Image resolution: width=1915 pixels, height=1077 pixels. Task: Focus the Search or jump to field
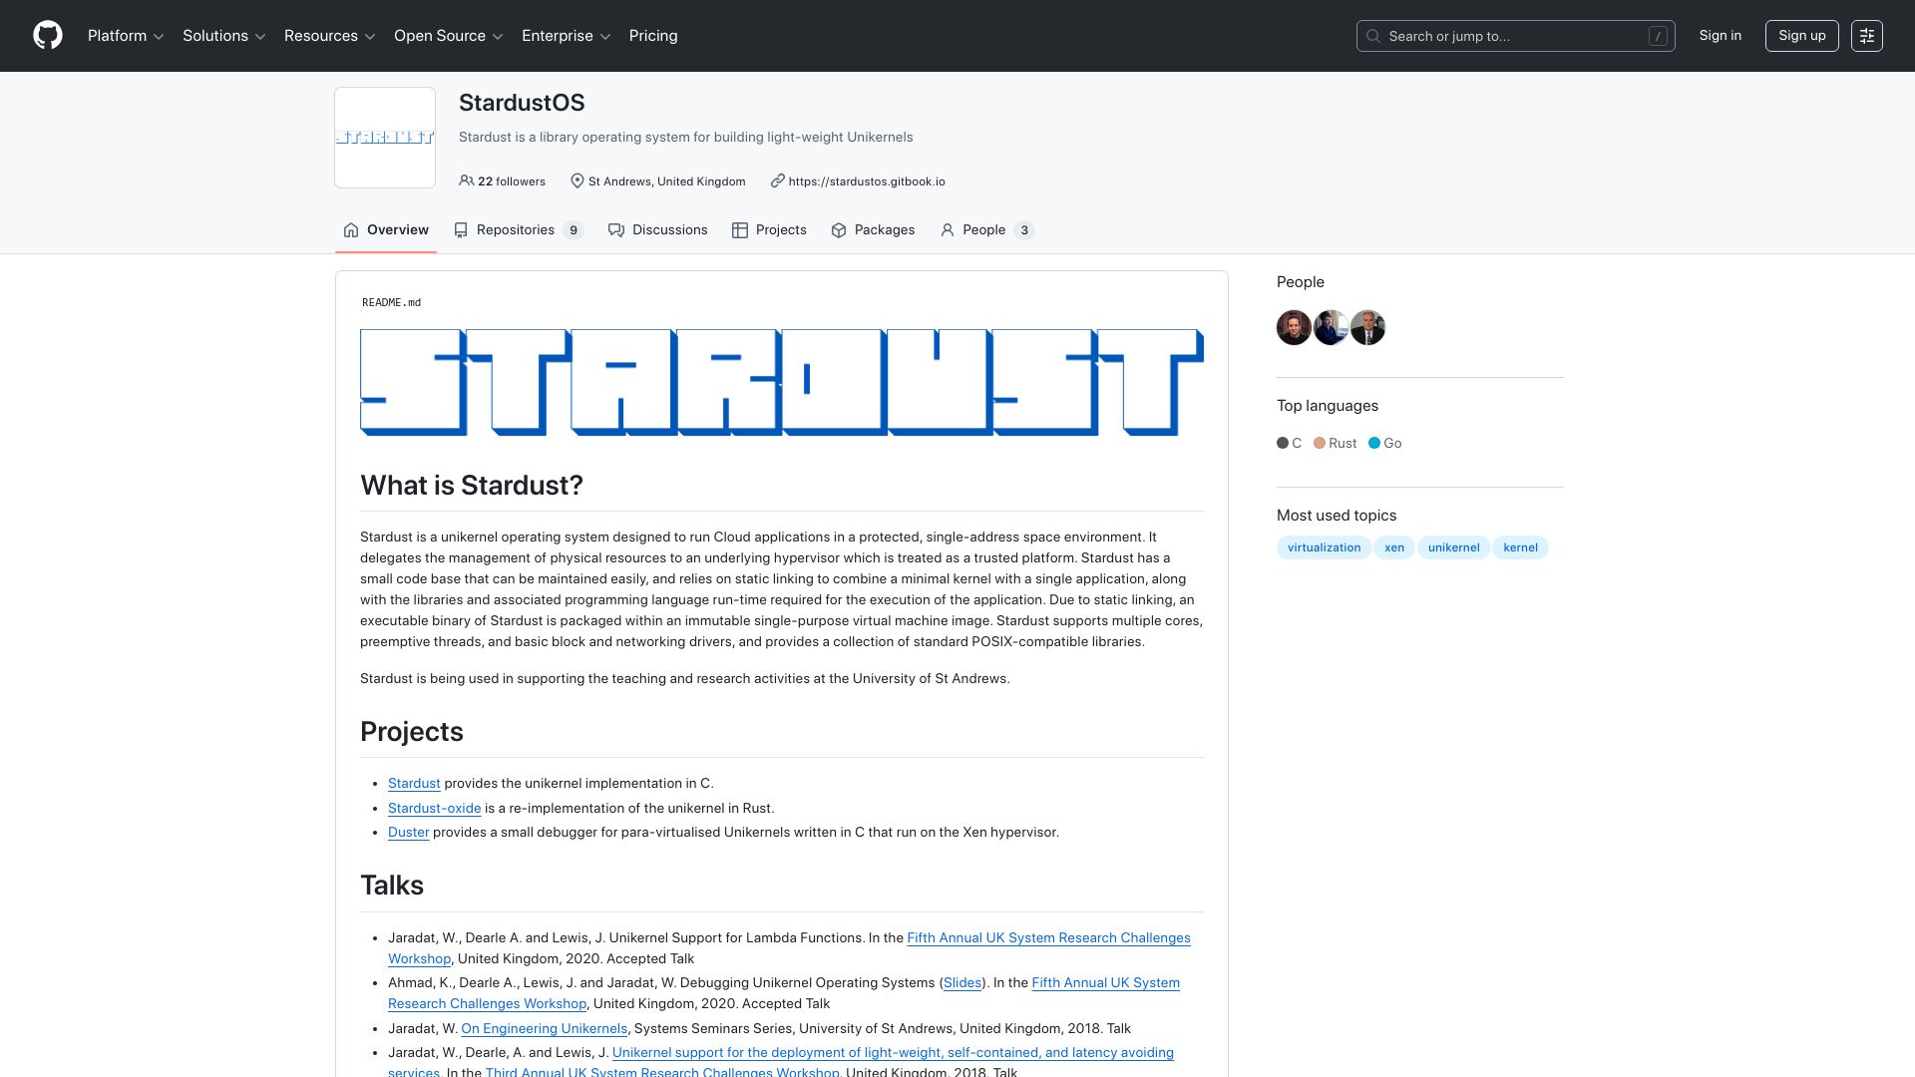pyautogui.click(x=1515, y=36)
